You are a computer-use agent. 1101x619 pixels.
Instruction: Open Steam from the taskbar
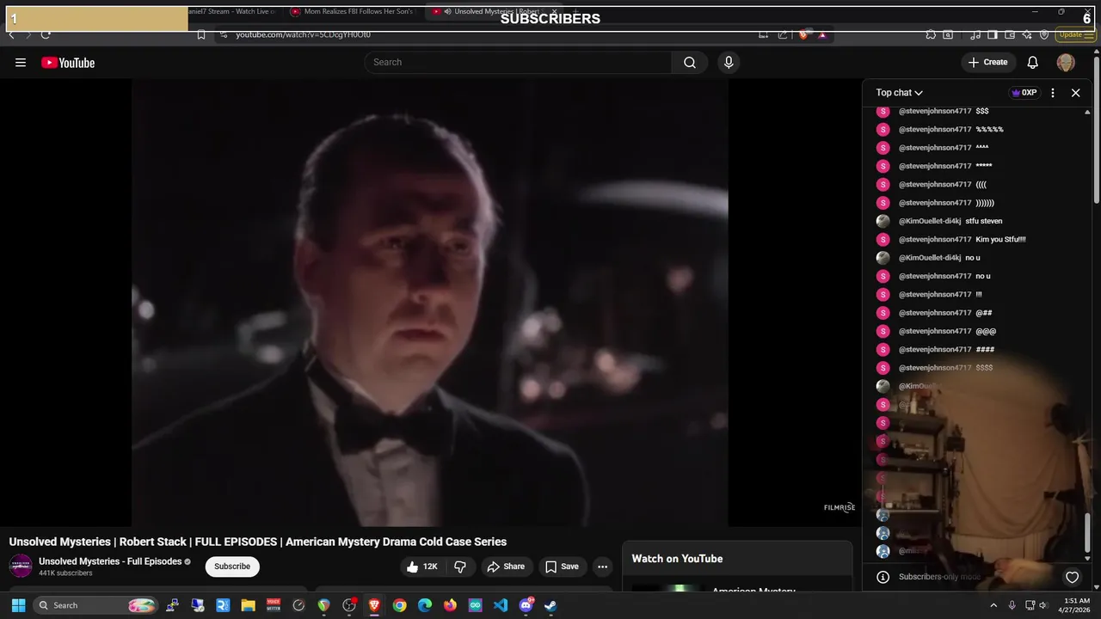pos(550,605)
